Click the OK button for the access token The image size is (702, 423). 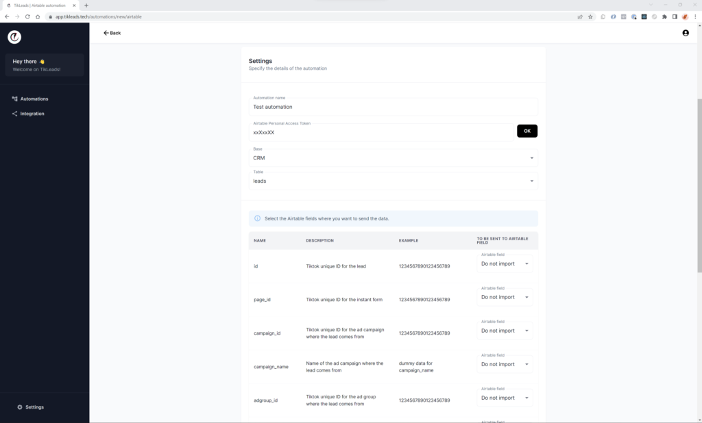tap(526, 131)
